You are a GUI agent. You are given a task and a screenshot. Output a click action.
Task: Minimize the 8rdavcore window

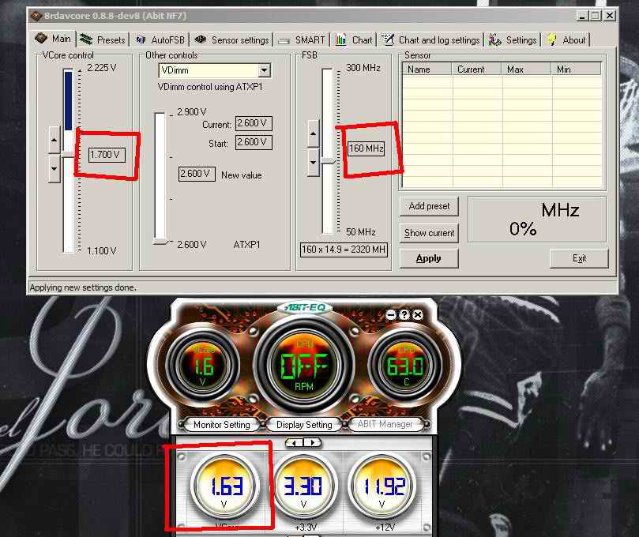(x=582, y=16)
